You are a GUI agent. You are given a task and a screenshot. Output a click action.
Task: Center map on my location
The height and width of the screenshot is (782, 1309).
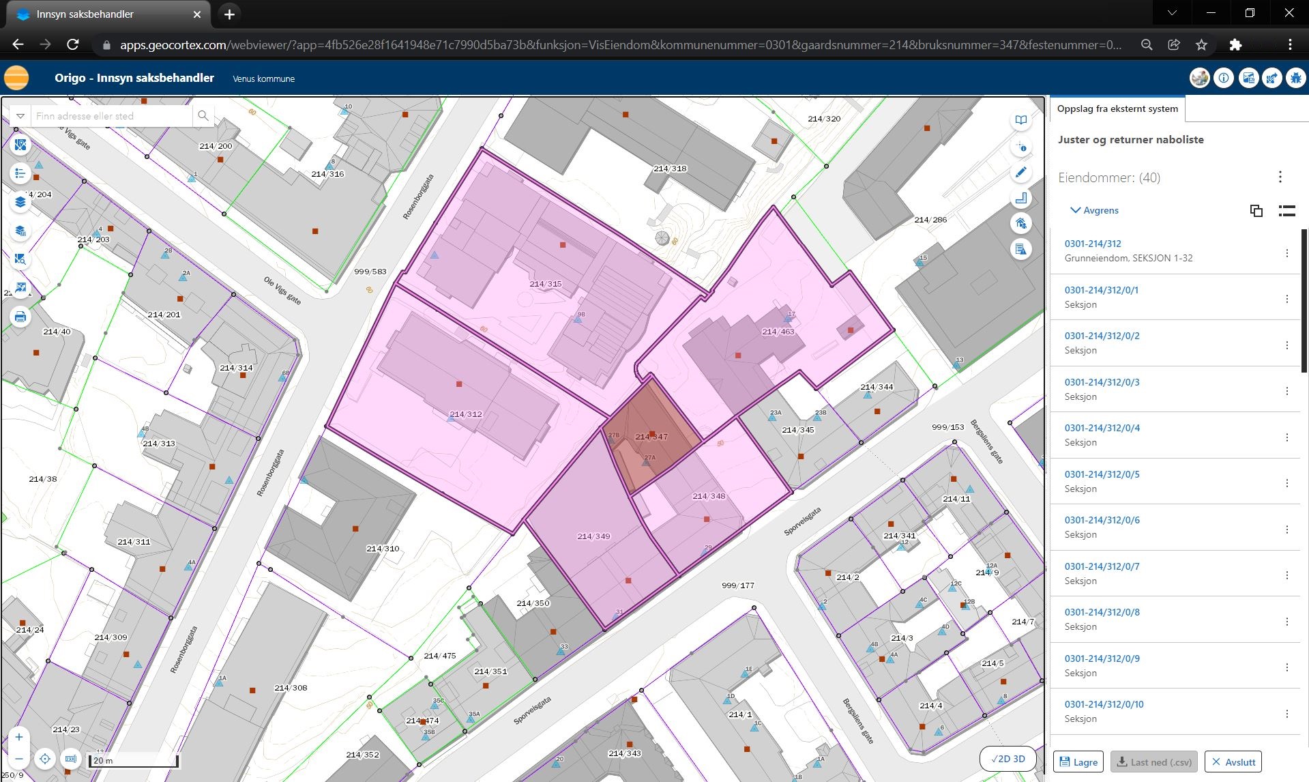[x=45, y=759]
